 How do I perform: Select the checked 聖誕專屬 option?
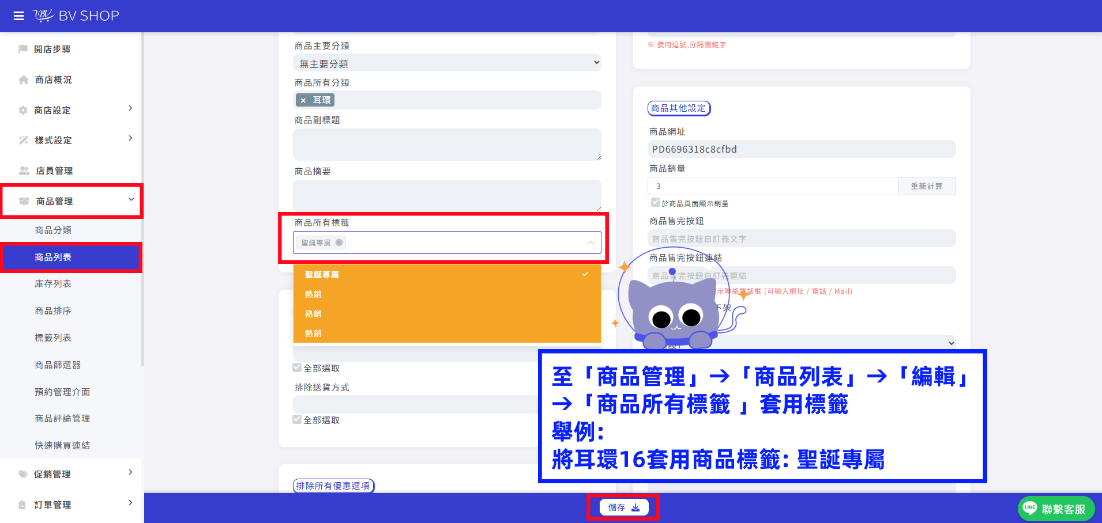(x=447, y=274)
